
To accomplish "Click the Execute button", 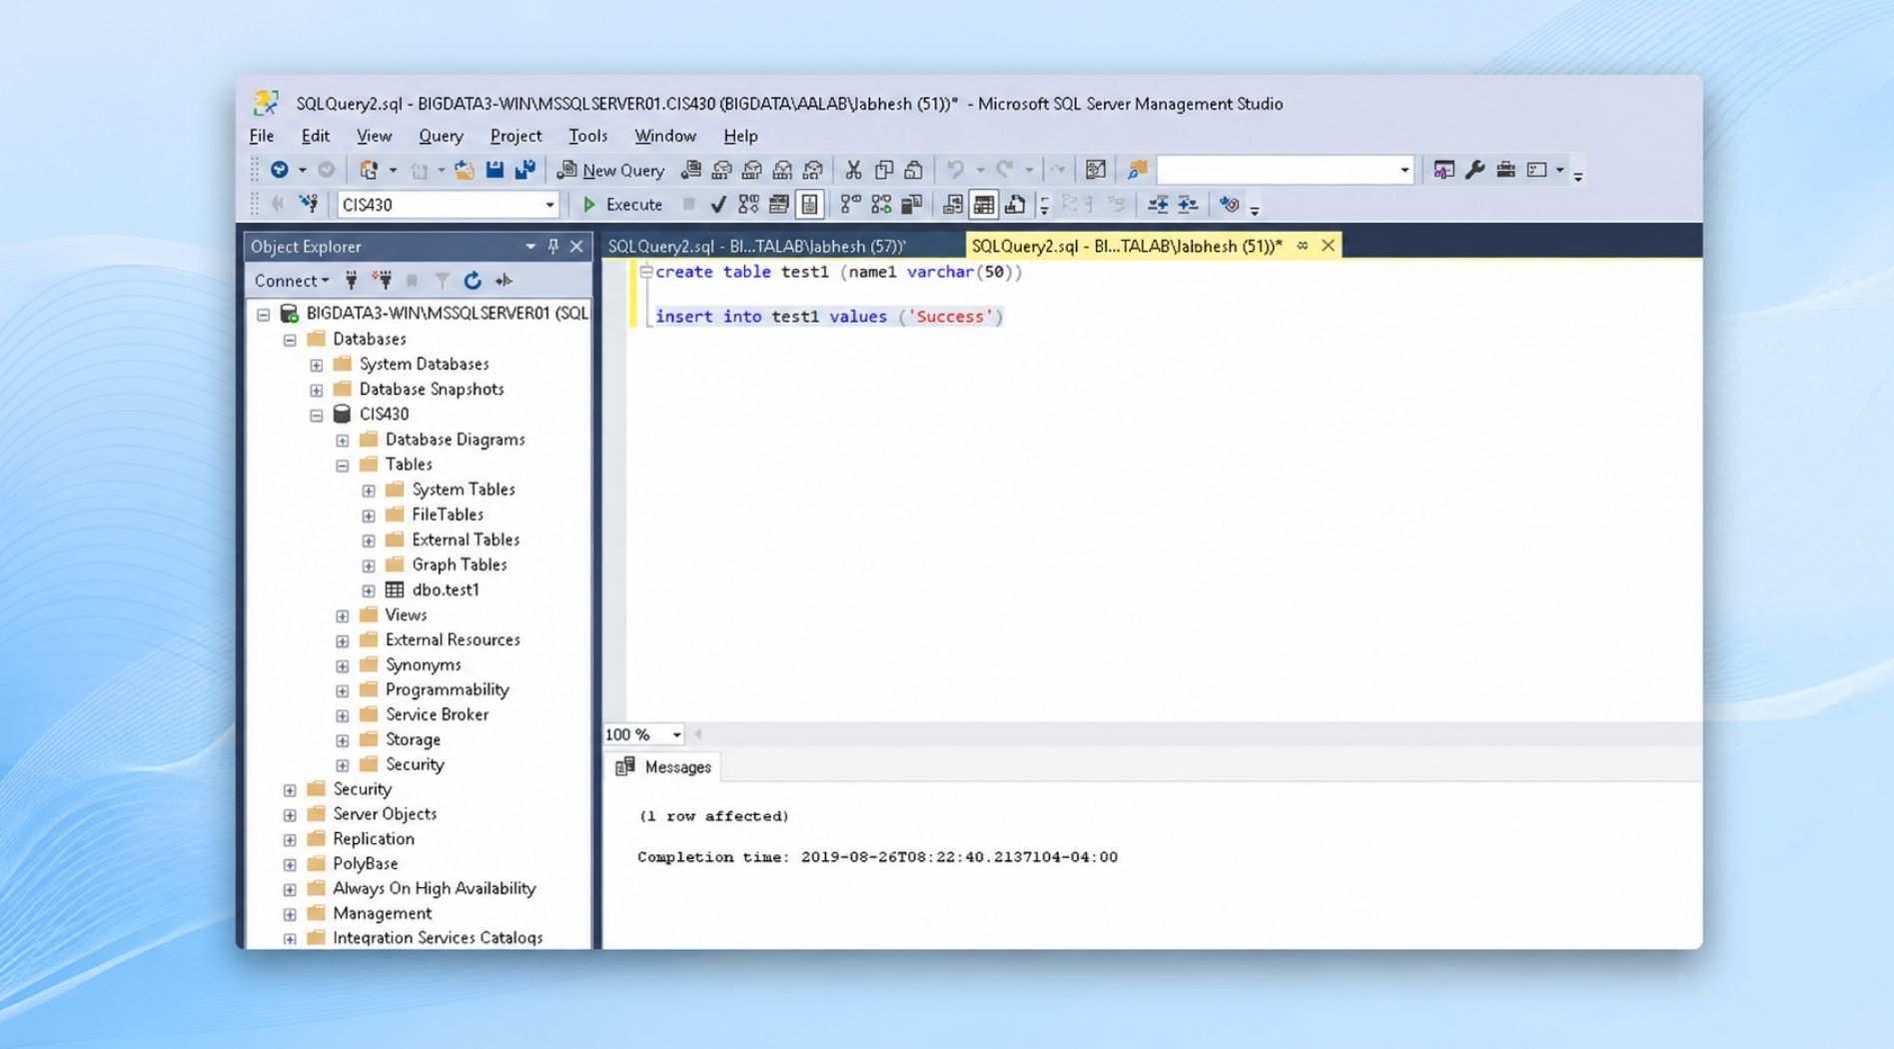I will (622, 205).
